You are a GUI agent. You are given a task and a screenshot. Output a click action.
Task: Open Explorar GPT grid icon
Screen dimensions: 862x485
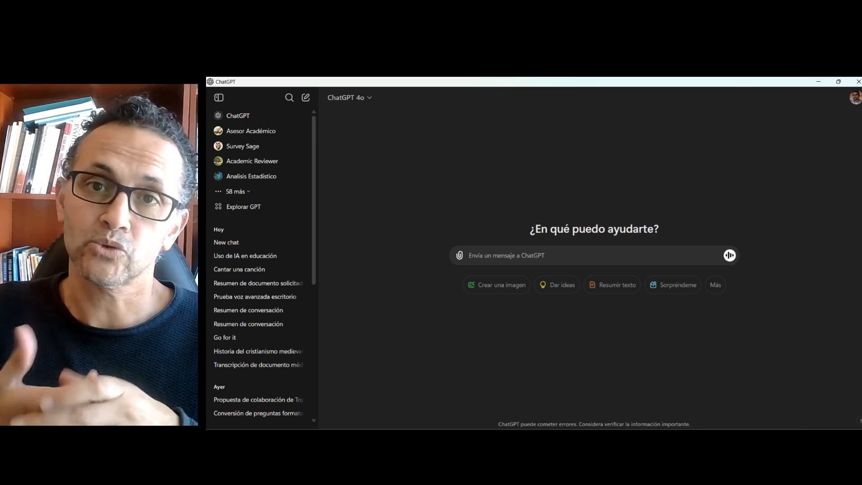click(x=218, y=207)
